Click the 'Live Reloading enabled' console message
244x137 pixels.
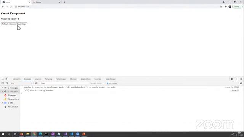point(39,91)
